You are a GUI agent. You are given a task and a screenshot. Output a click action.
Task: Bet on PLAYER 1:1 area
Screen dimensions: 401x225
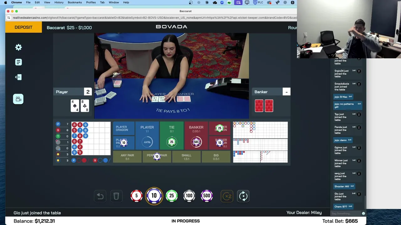point(147,136)
